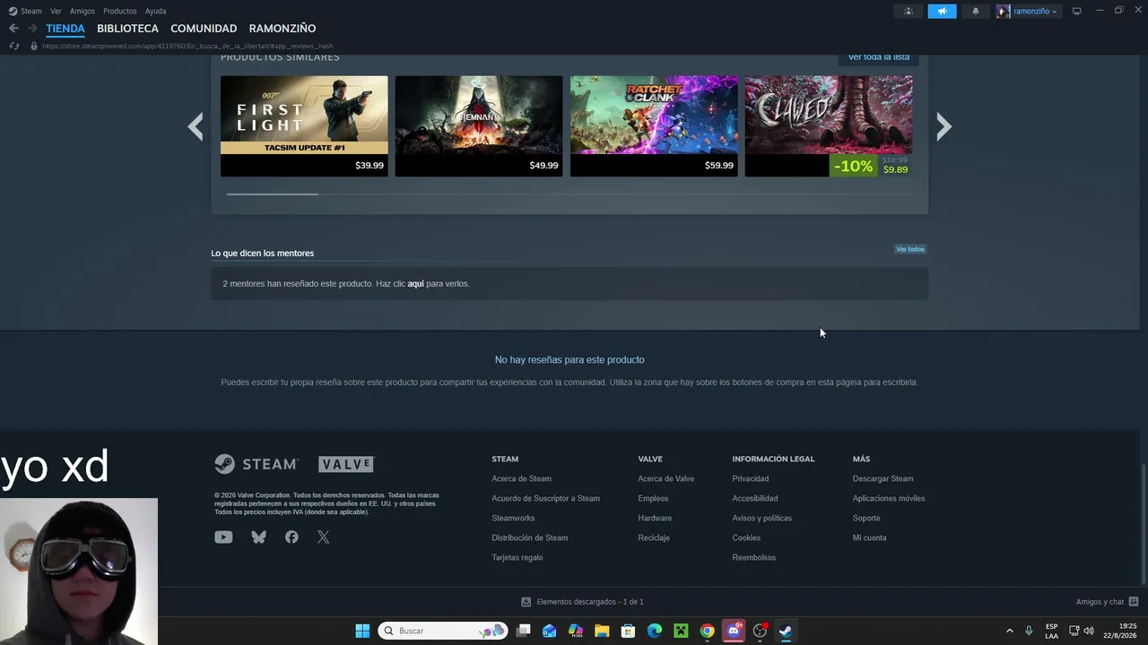Open Microsoft 365 Copilot from the taskbar
The width and height of the screenshot is (1148, 645).
coord(576,631)
